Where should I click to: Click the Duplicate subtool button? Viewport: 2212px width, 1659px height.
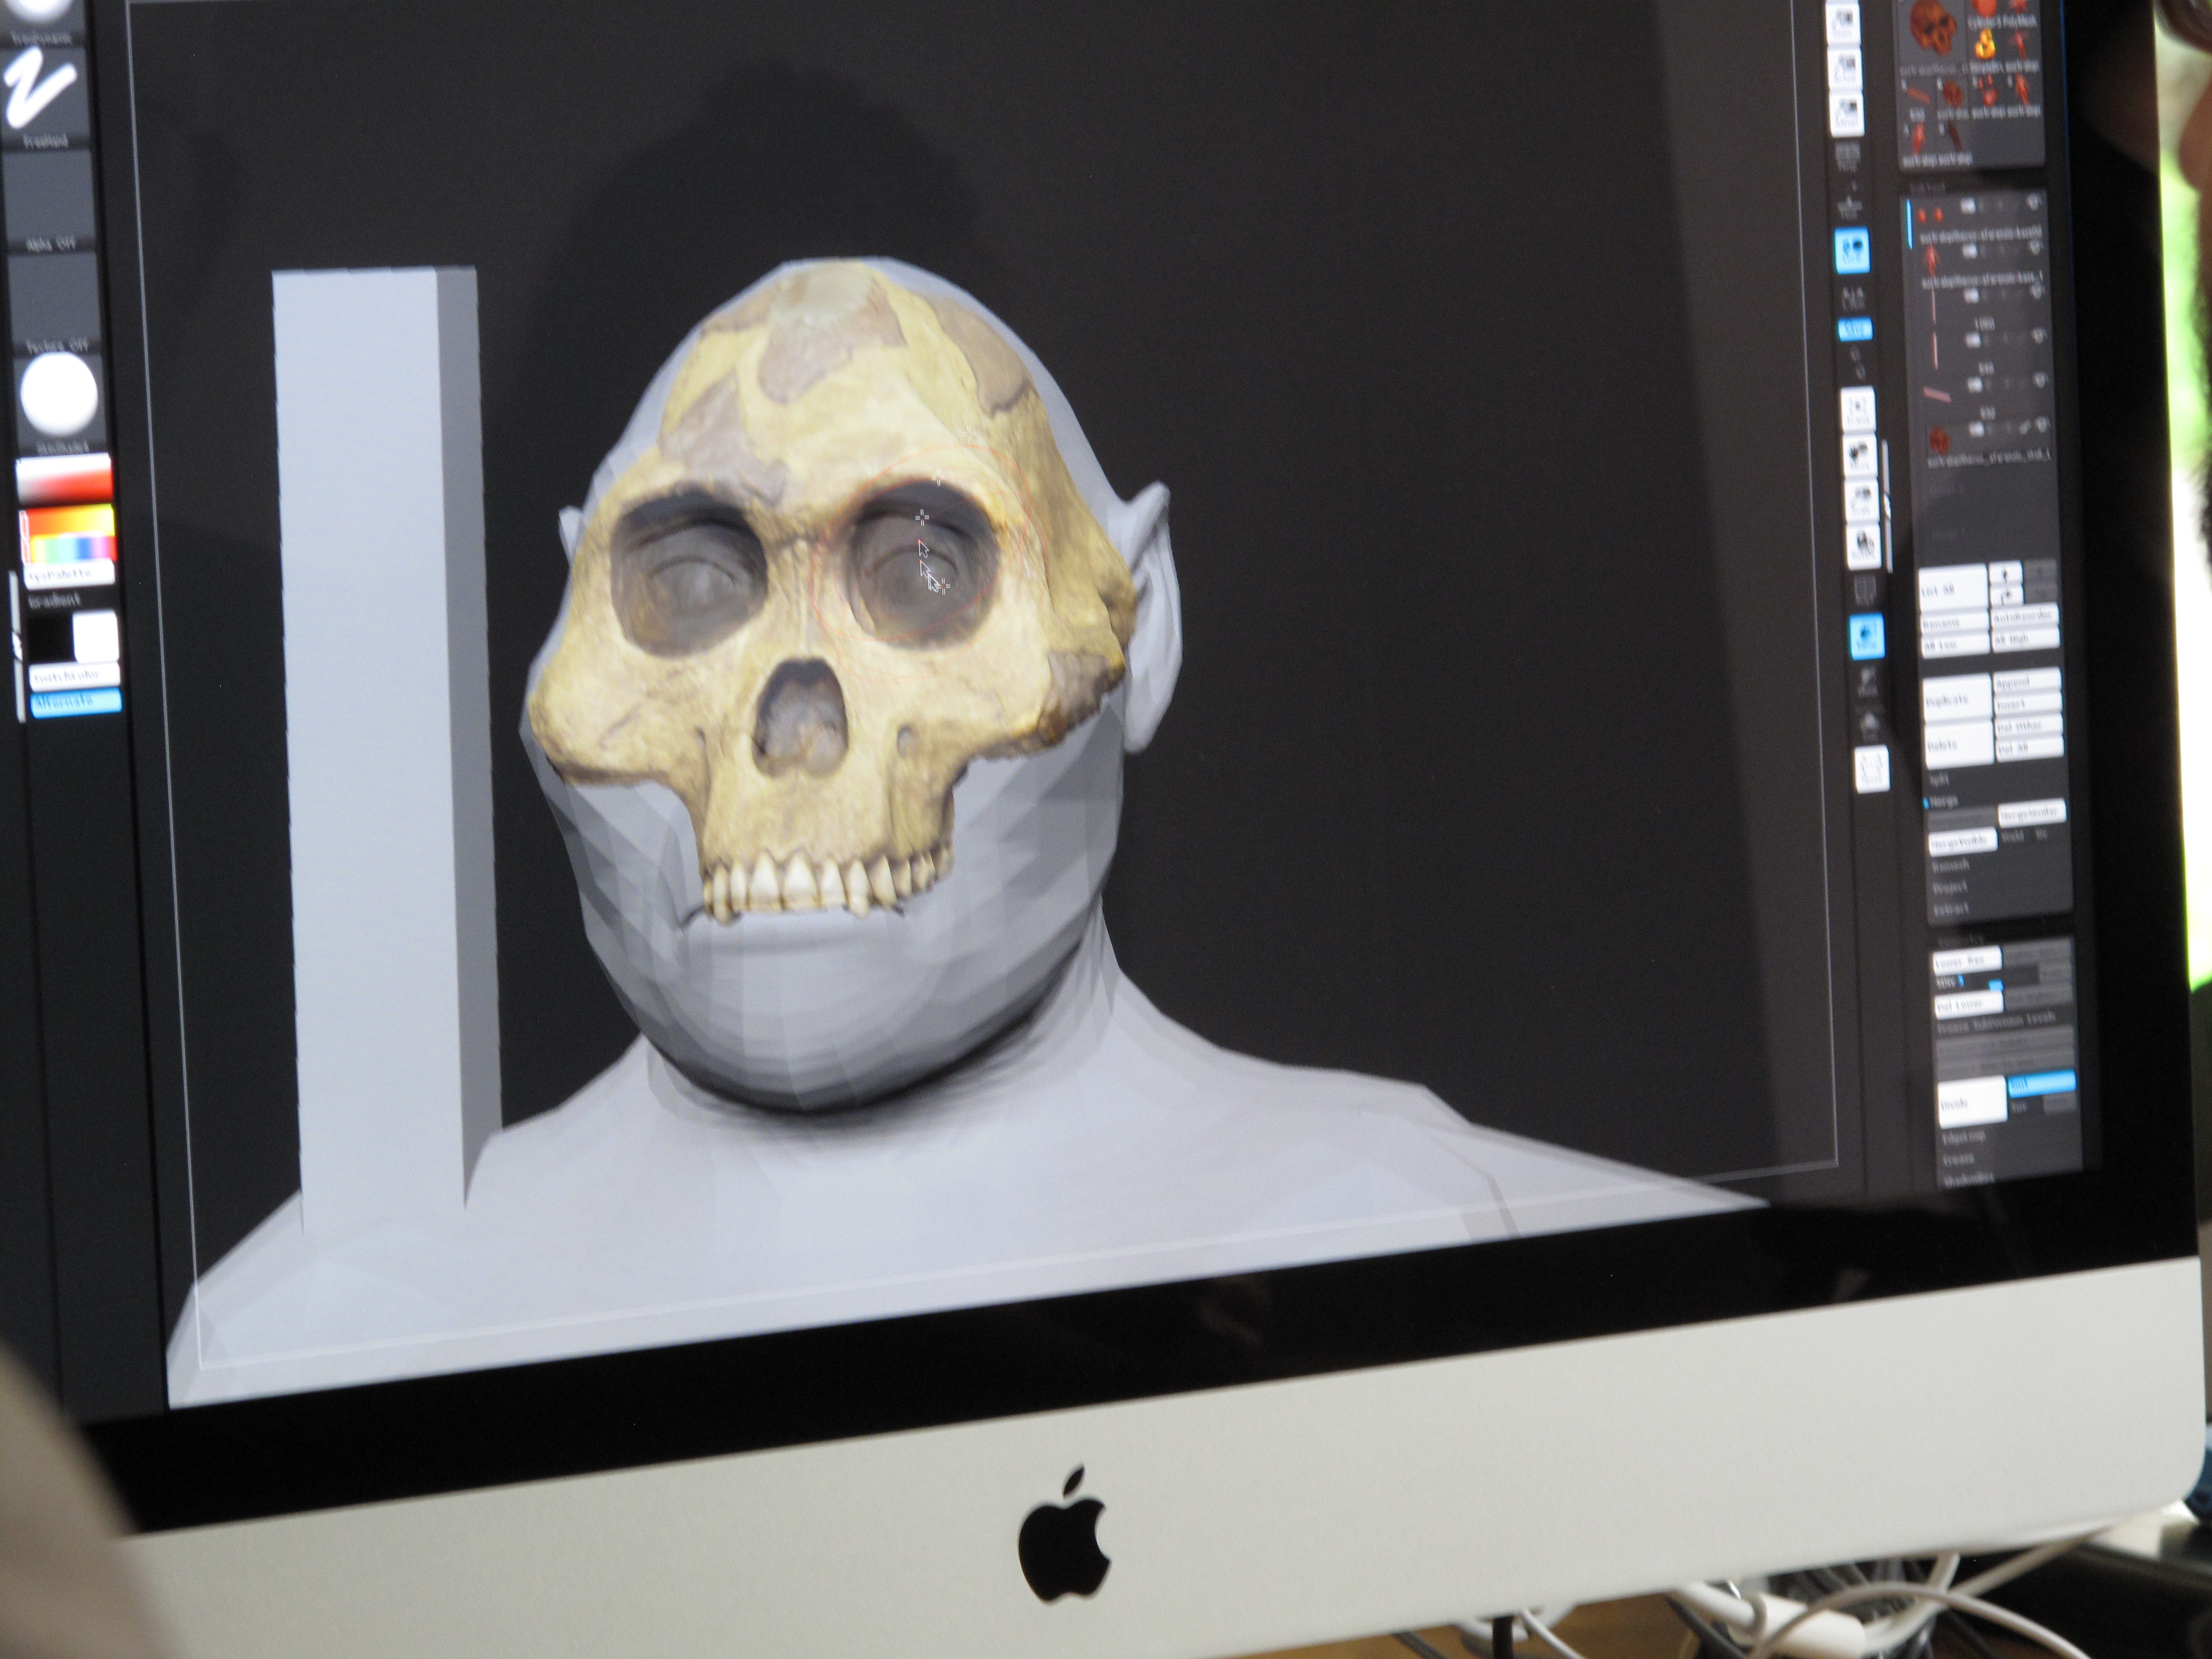click(x=1958, y=698)
